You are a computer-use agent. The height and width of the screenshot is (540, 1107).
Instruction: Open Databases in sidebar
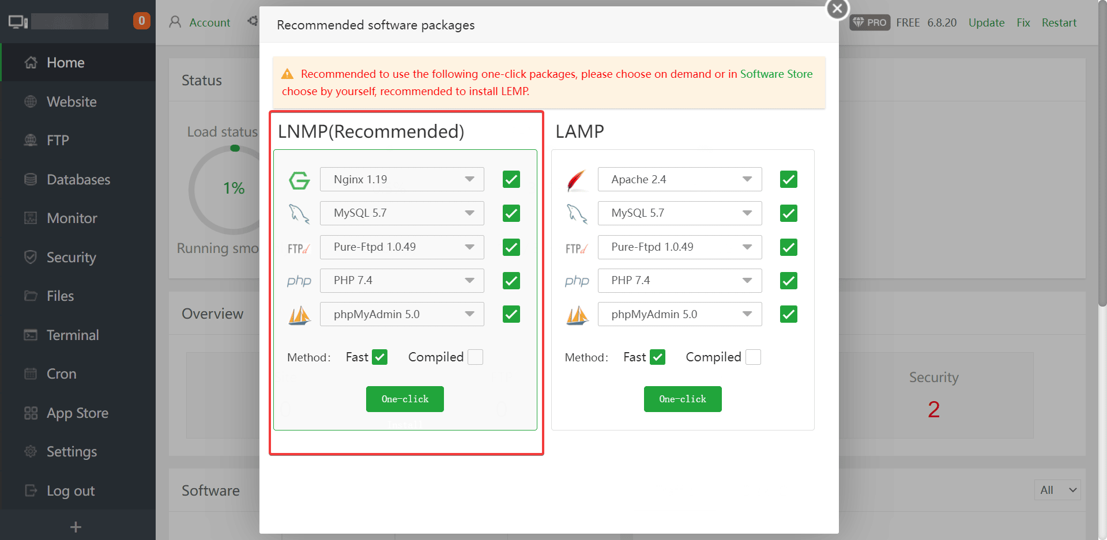tap(78, 179)
